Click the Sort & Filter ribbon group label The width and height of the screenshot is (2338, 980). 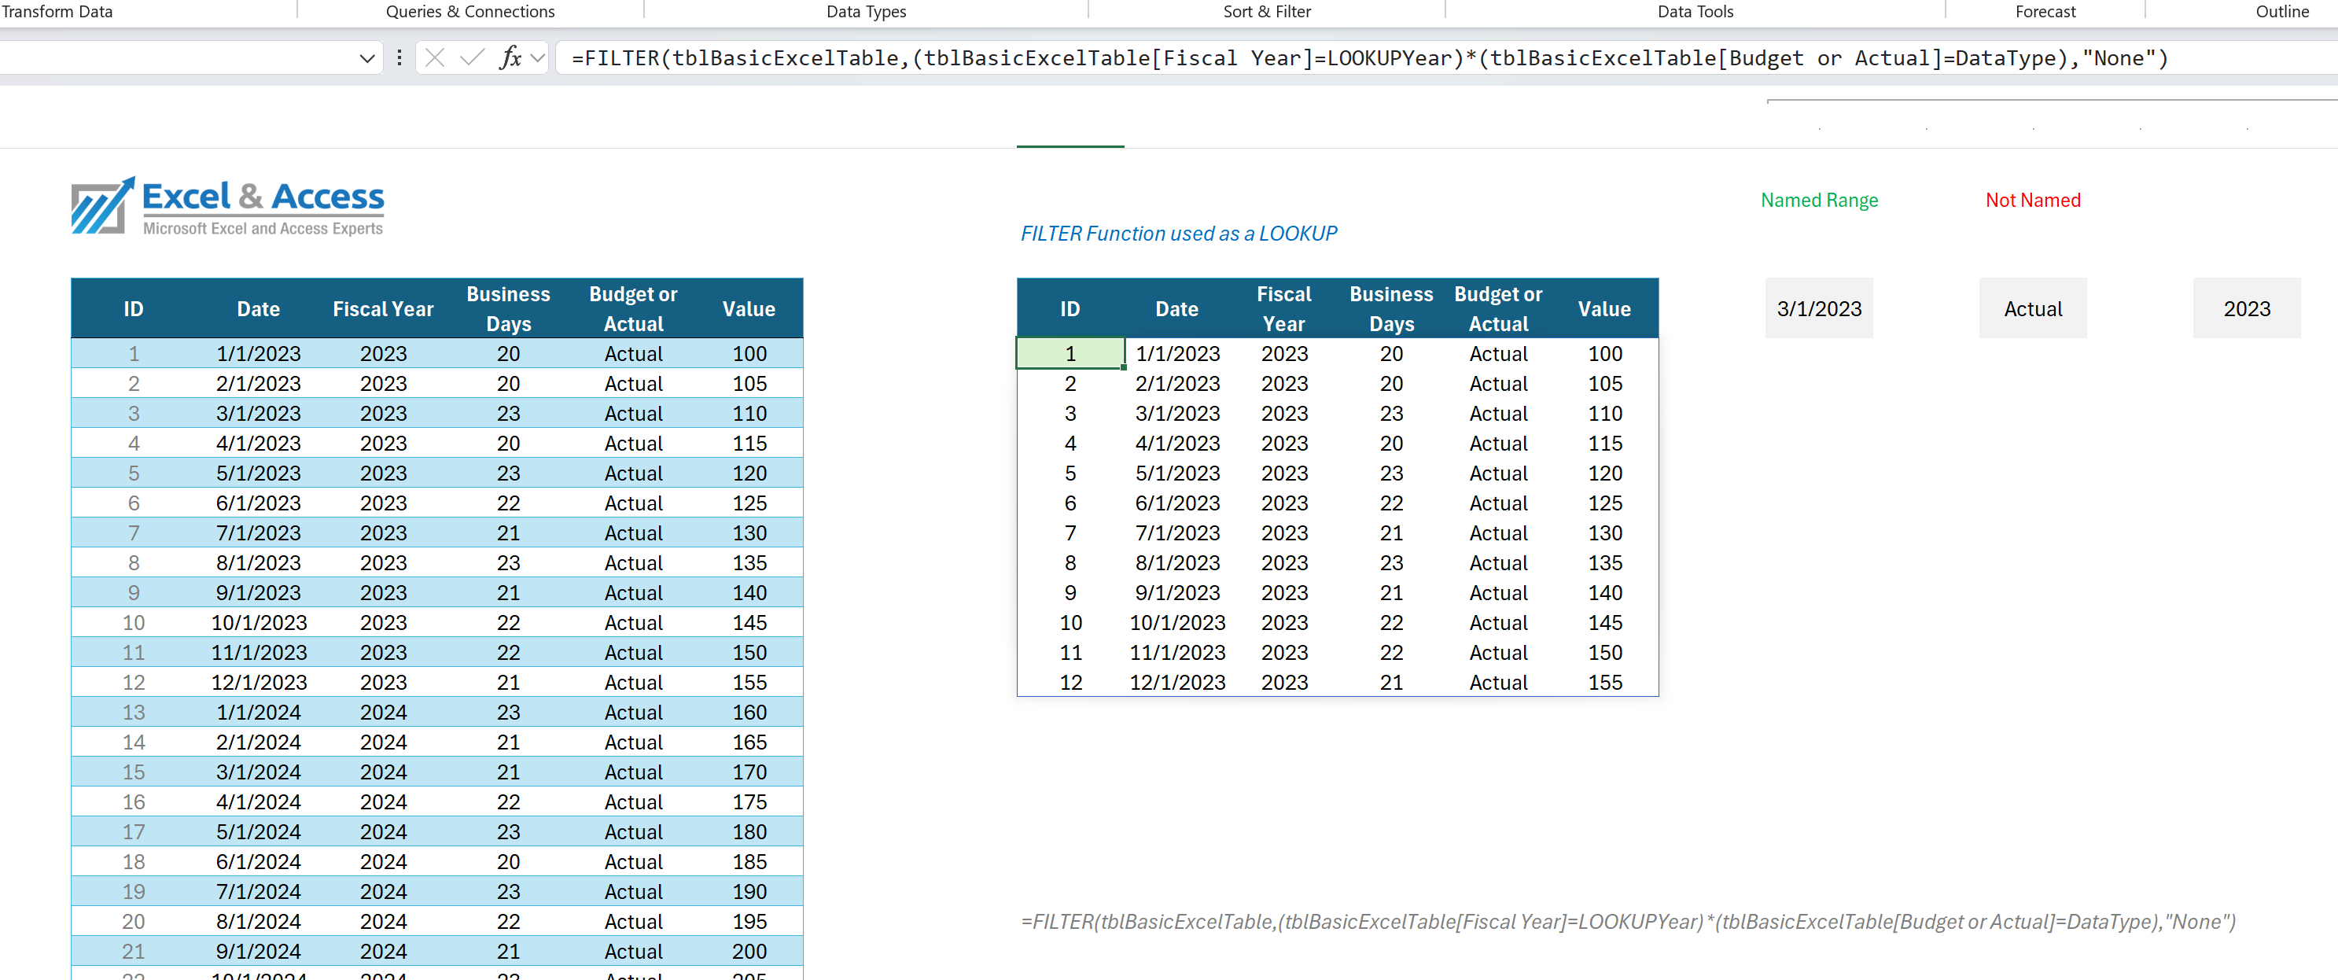tap(1267, 11)
